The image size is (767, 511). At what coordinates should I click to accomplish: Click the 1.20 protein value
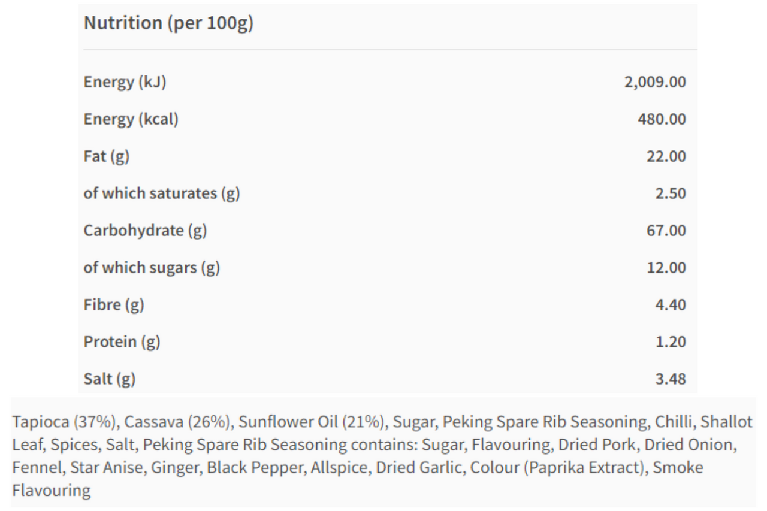click(671, 342)
